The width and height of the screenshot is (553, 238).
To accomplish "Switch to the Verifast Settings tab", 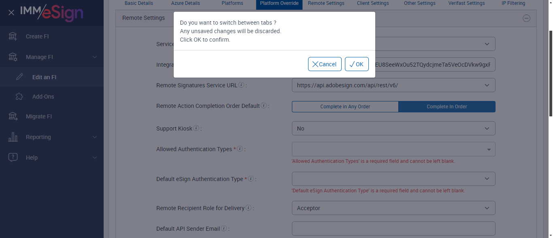I will 466,3.
